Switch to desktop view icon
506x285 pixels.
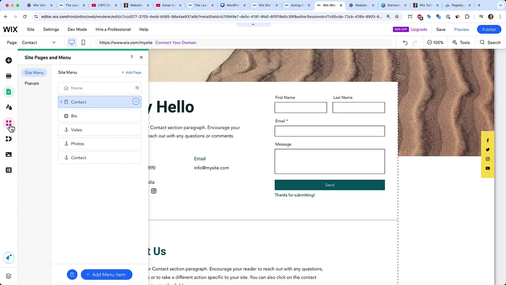[72, 42]
